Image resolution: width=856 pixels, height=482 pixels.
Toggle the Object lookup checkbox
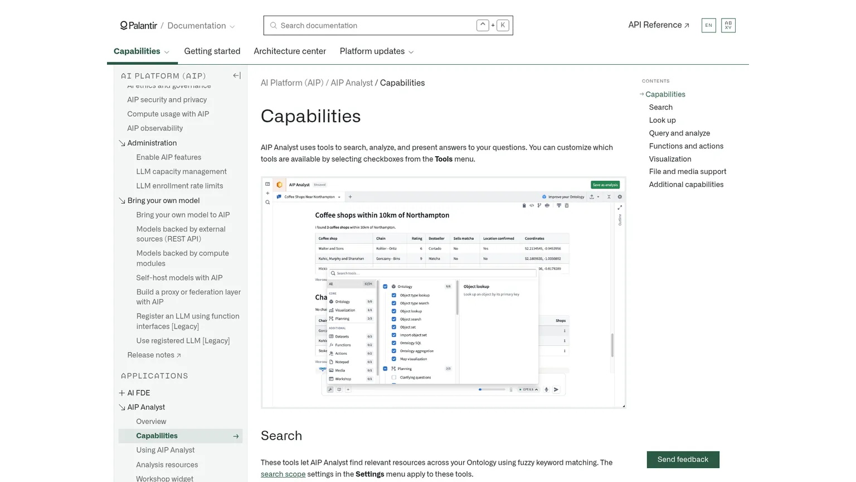point(394,311)
